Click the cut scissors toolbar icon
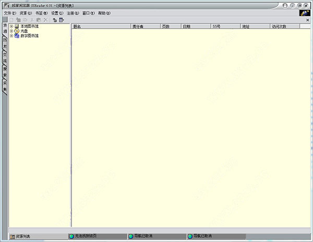The image size is (313, 242). point(32,20)
